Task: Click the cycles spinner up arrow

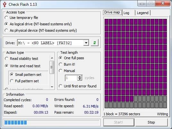Action: (80, 77)
